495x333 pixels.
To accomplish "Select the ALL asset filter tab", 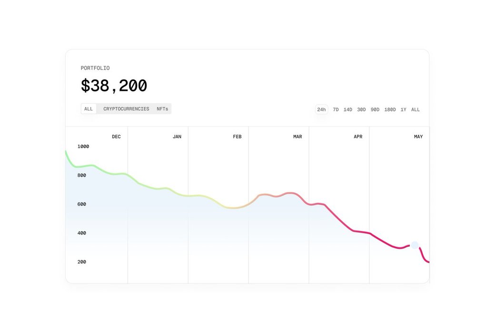I will (x=89, y=109).
